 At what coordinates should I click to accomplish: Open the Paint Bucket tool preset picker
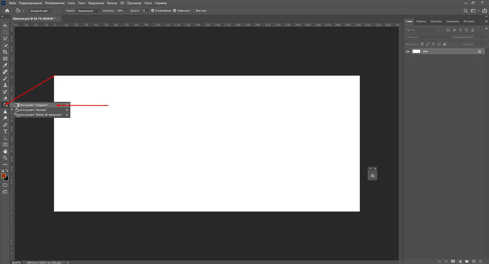[x=20, y=11]
